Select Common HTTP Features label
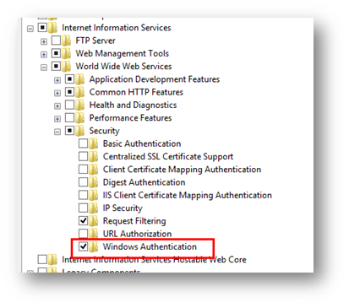Image resolution: width=349 pixels, height=308 pixels. 136,92
